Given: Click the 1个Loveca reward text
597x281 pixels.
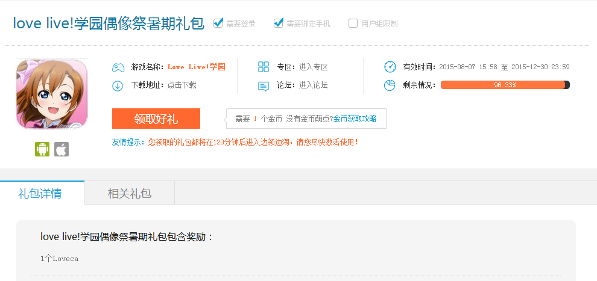Looking at the screenshot, I should point(59,259).
